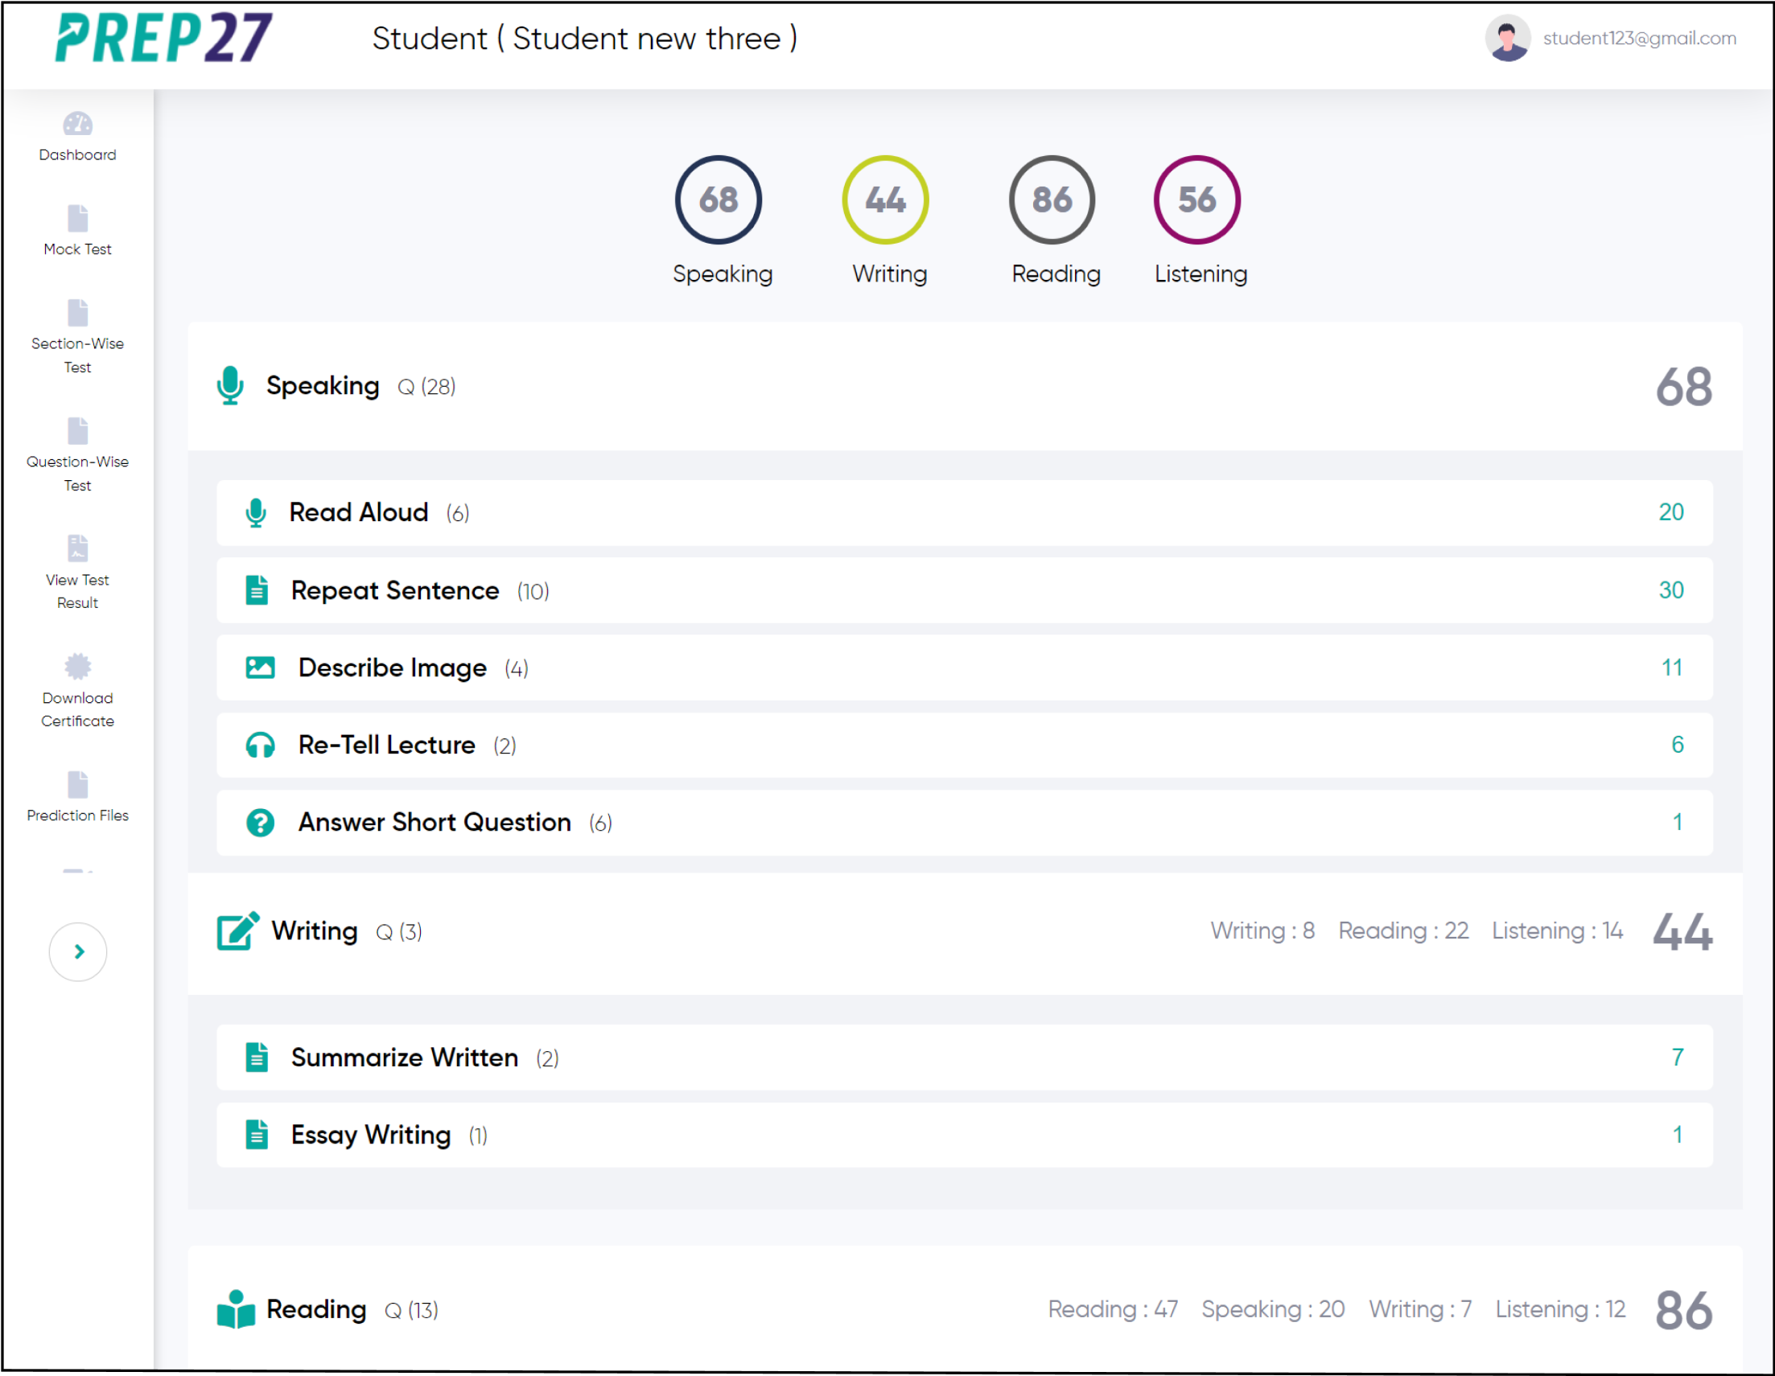
Task: Click the 'Listening : 14' text in Writing header
Action: click(x=1557, y=931)
